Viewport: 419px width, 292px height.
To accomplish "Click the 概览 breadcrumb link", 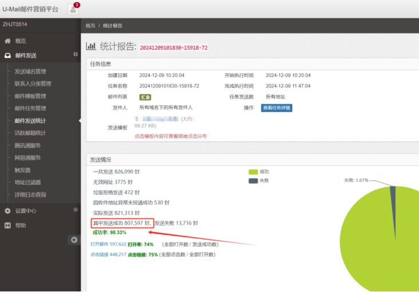I will (x=90, y=26).
